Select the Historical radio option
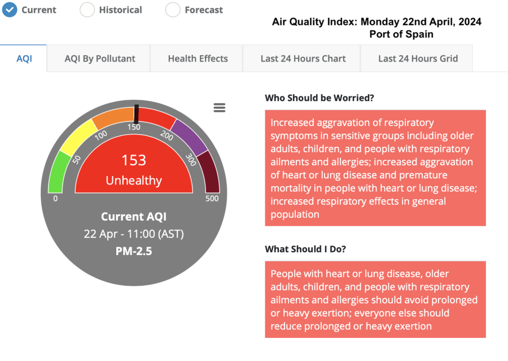Image resolution: width=508 pixels, height=361 pixels. 87,10
